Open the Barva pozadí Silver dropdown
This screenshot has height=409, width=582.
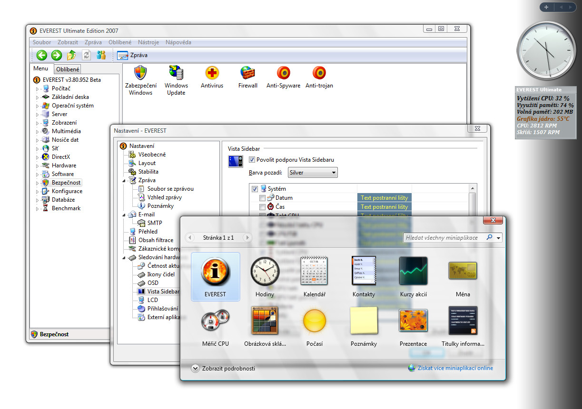(313, 173)
